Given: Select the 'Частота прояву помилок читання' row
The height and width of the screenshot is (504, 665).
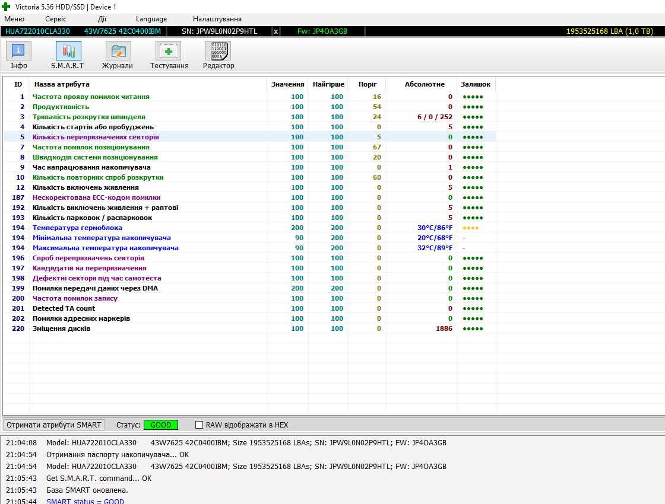Looking at the screenshot, I should pos(250,97).
